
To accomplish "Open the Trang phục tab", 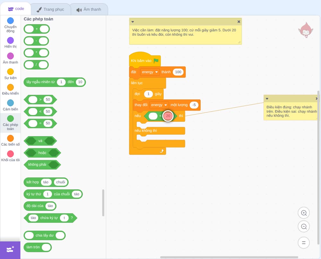I will point(50,9).
